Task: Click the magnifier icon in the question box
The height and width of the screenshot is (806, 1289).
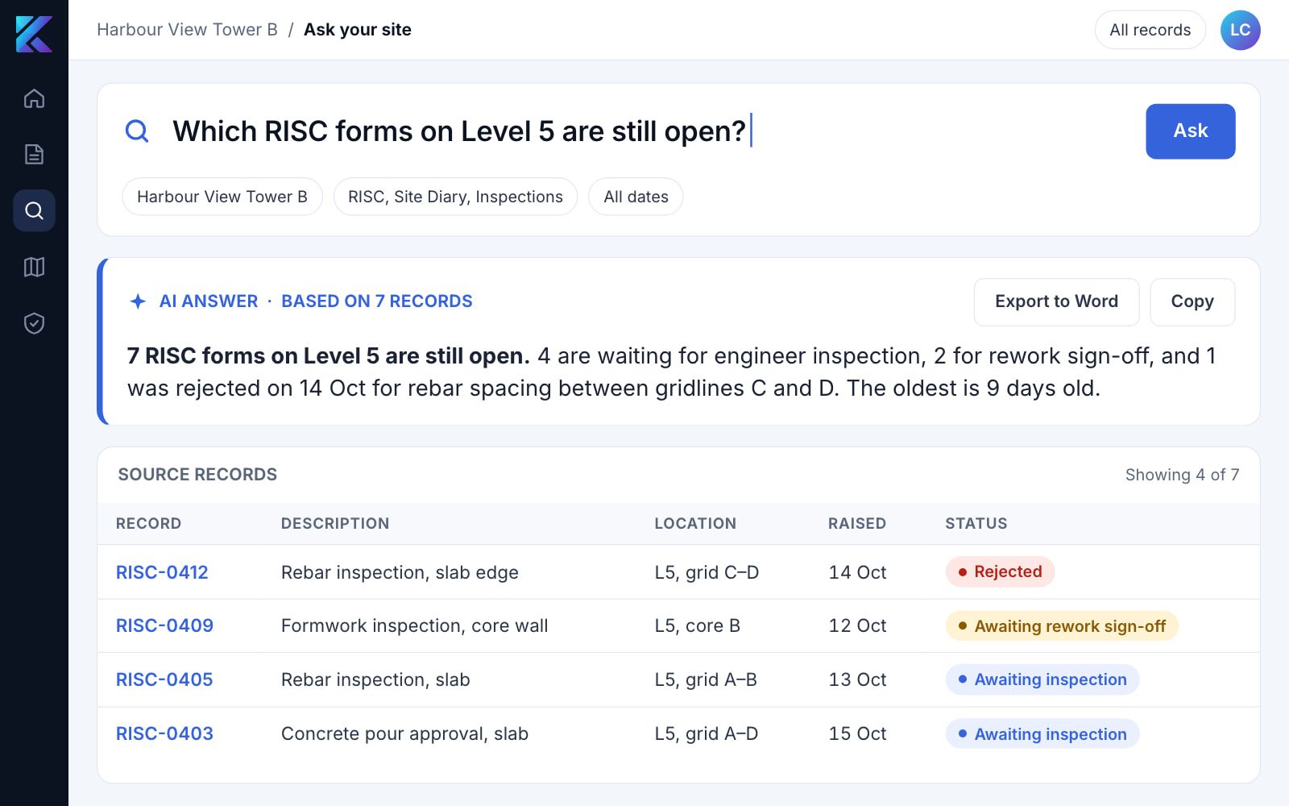Action: click(x=137, y=131)
